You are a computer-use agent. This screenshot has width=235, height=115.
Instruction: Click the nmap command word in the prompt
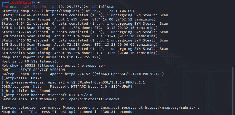click(14, 6)
